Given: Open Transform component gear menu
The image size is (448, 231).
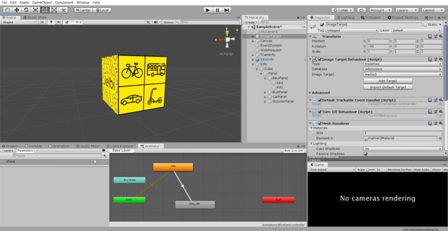Looking at the screenshot, I should (x=441, y=36).
